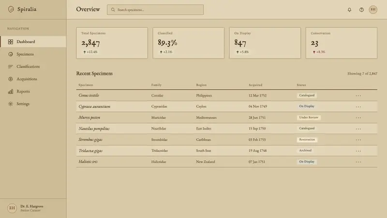Open more options for Tridacna gigas row

click(x=358, y=151)
